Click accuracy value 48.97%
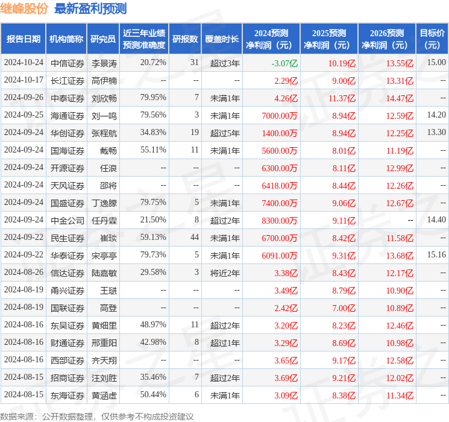Screen dimensions: 449x422 (x=153, y=324)
